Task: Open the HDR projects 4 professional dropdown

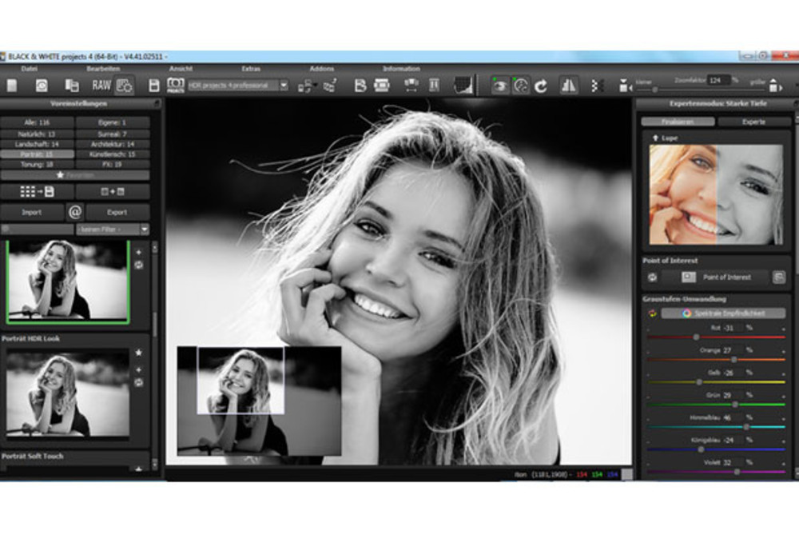Action: [x=283, y=86]
